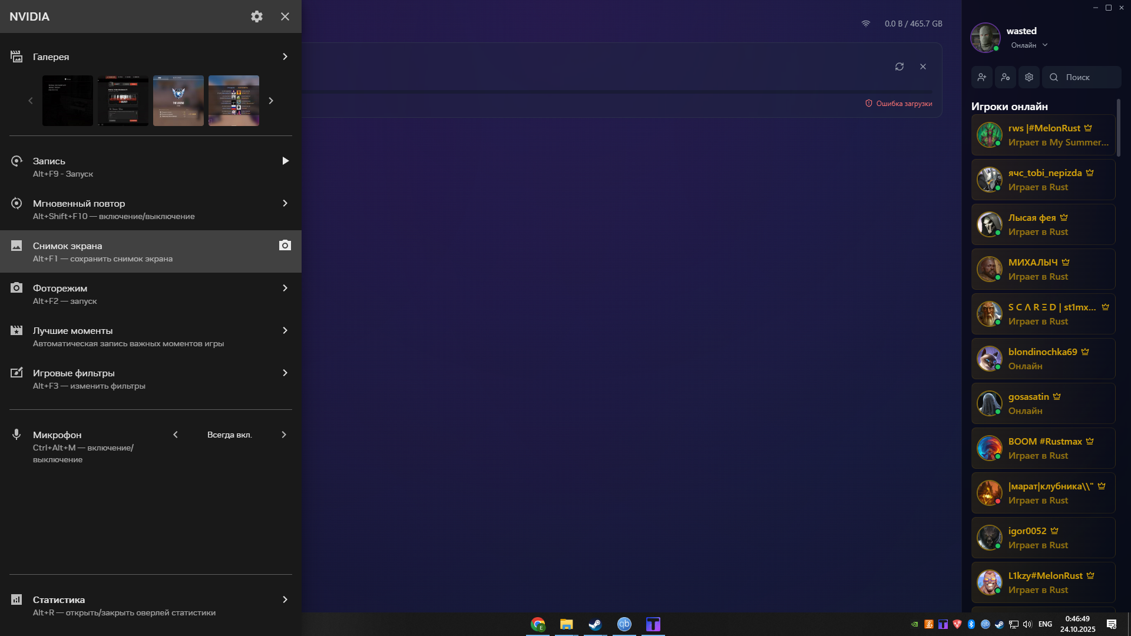Click the microphone icon in the overlay
Viewport: 1131px width, 636px height.
[x=16, y=435]
